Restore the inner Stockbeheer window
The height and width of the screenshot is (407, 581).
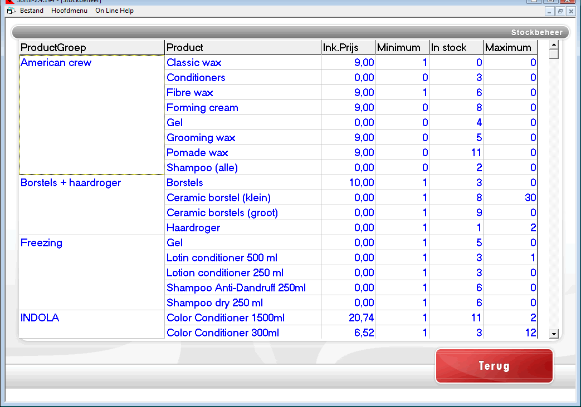pyautogui.click(x=560, y=11)
